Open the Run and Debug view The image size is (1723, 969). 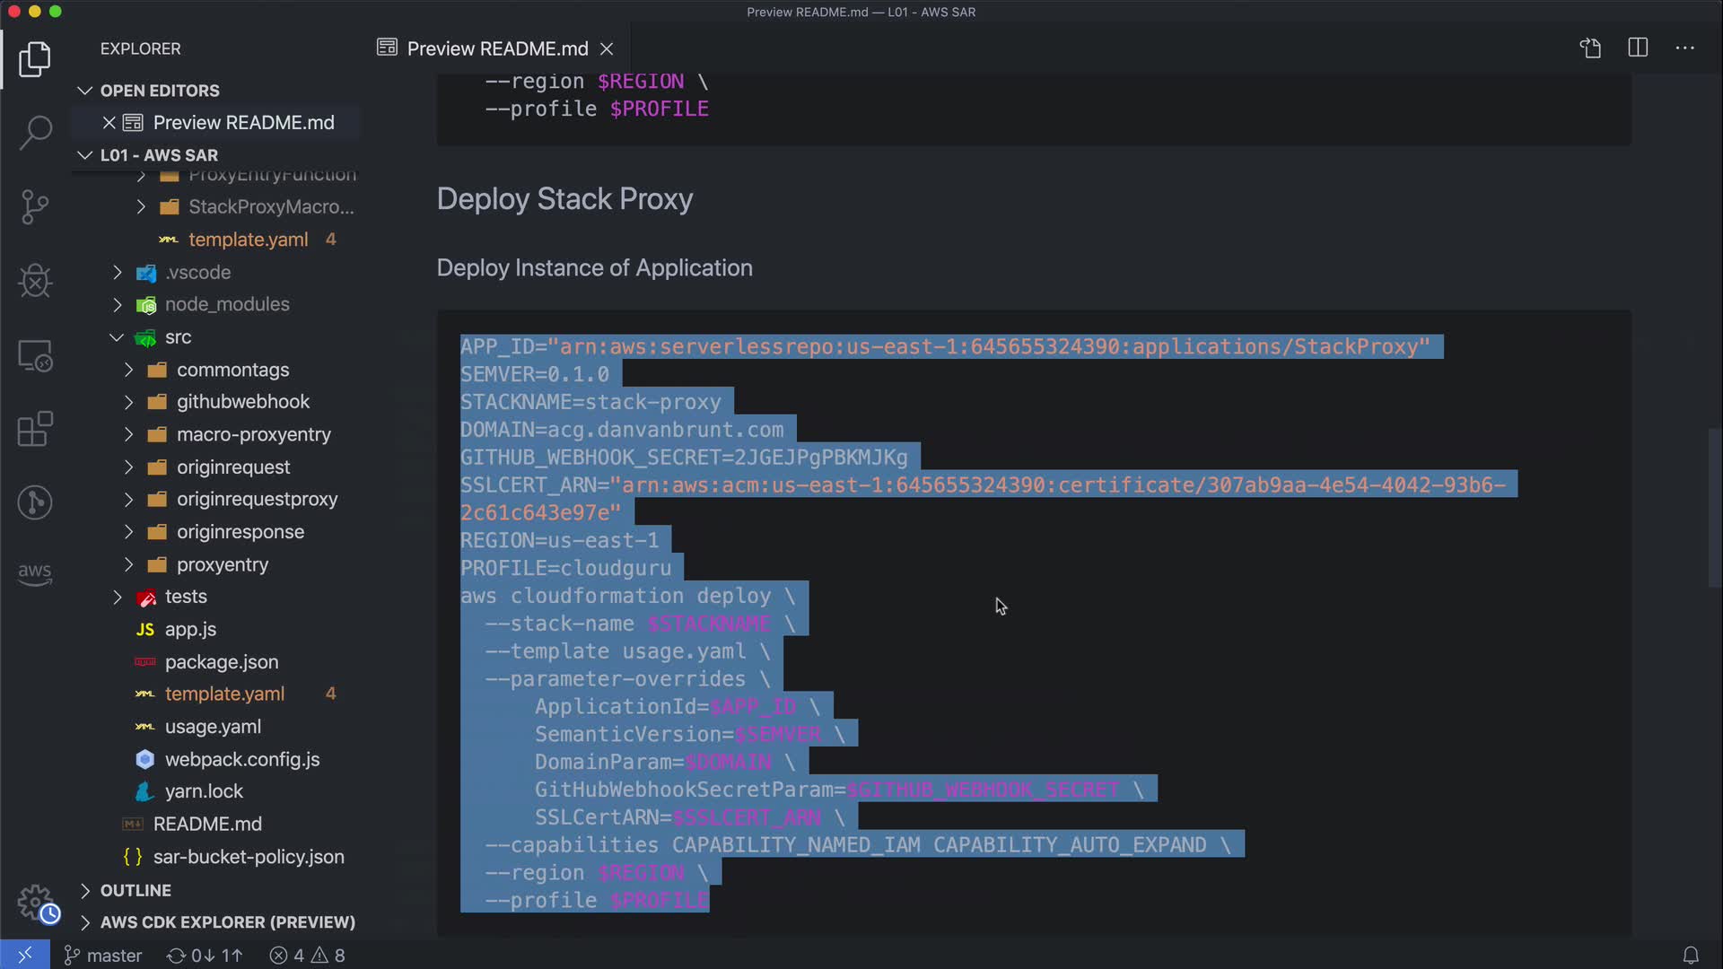click(35, 281)
